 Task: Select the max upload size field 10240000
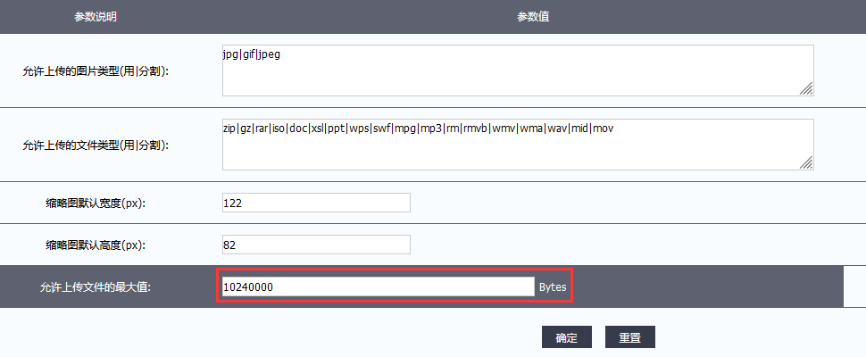coord(377,286)
